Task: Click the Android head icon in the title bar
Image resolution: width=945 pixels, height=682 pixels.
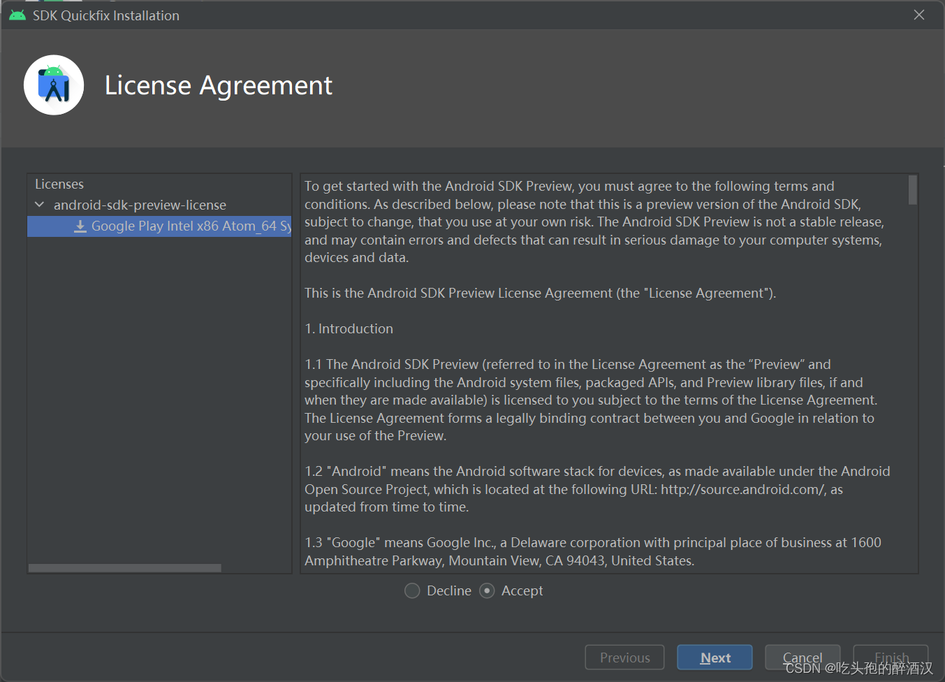Action: 17,15
